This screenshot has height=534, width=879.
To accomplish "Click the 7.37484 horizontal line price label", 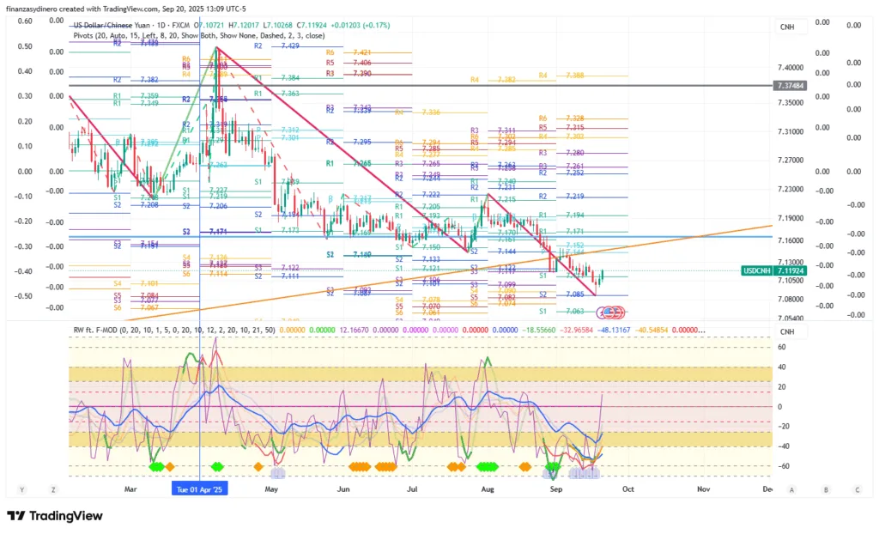I will click(790, 86).
